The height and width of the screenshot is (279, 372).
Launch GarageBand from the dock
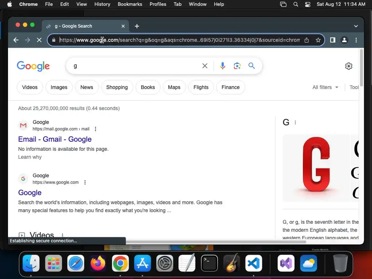point(231,263)
